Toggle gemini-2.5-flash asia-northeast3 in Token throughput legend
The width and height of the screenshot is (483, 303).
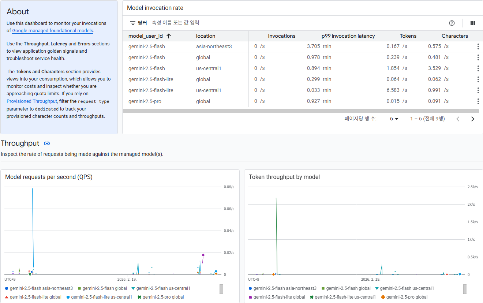point(282,288)
